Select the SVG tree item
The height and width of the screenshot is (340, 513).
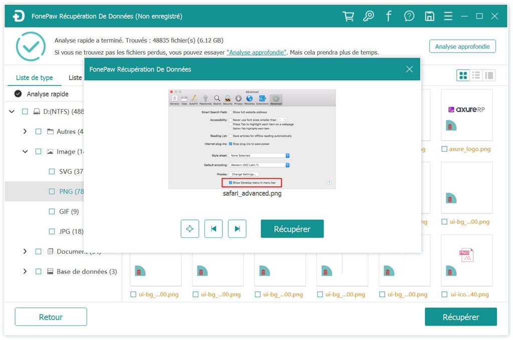71,171
